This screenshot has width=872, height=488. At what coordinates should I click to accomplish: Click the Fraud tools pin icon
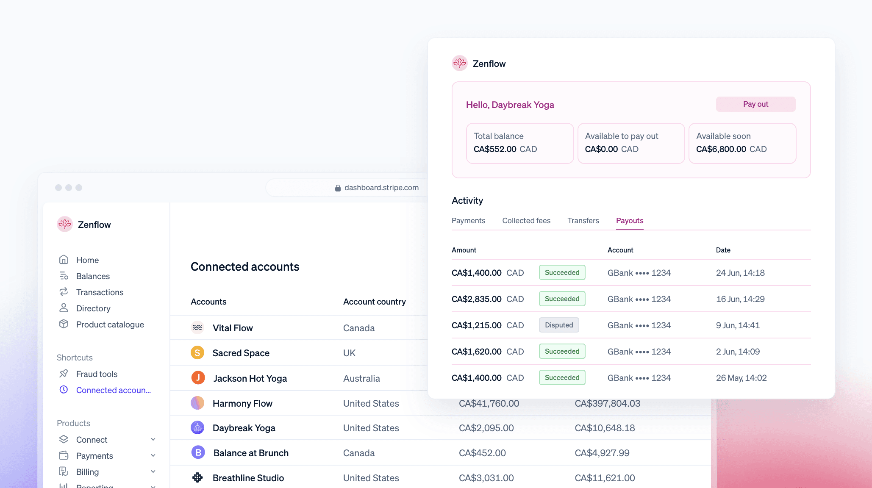[64, 374]
